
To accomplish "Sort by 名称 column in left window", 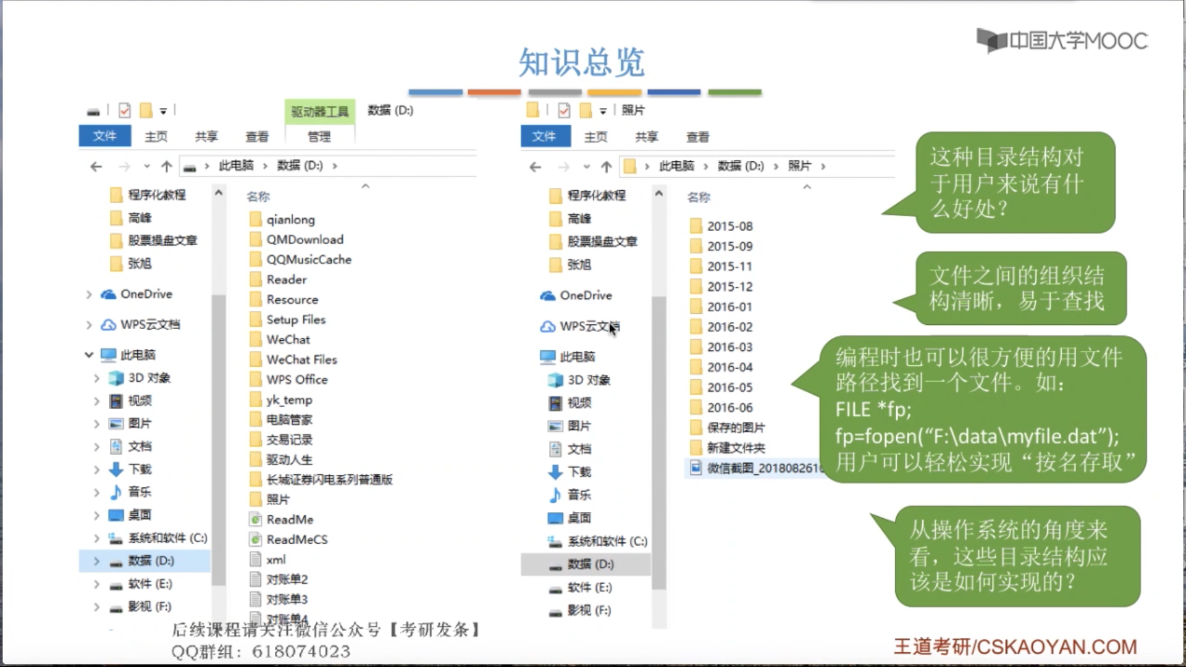I will tap(258, 197).
